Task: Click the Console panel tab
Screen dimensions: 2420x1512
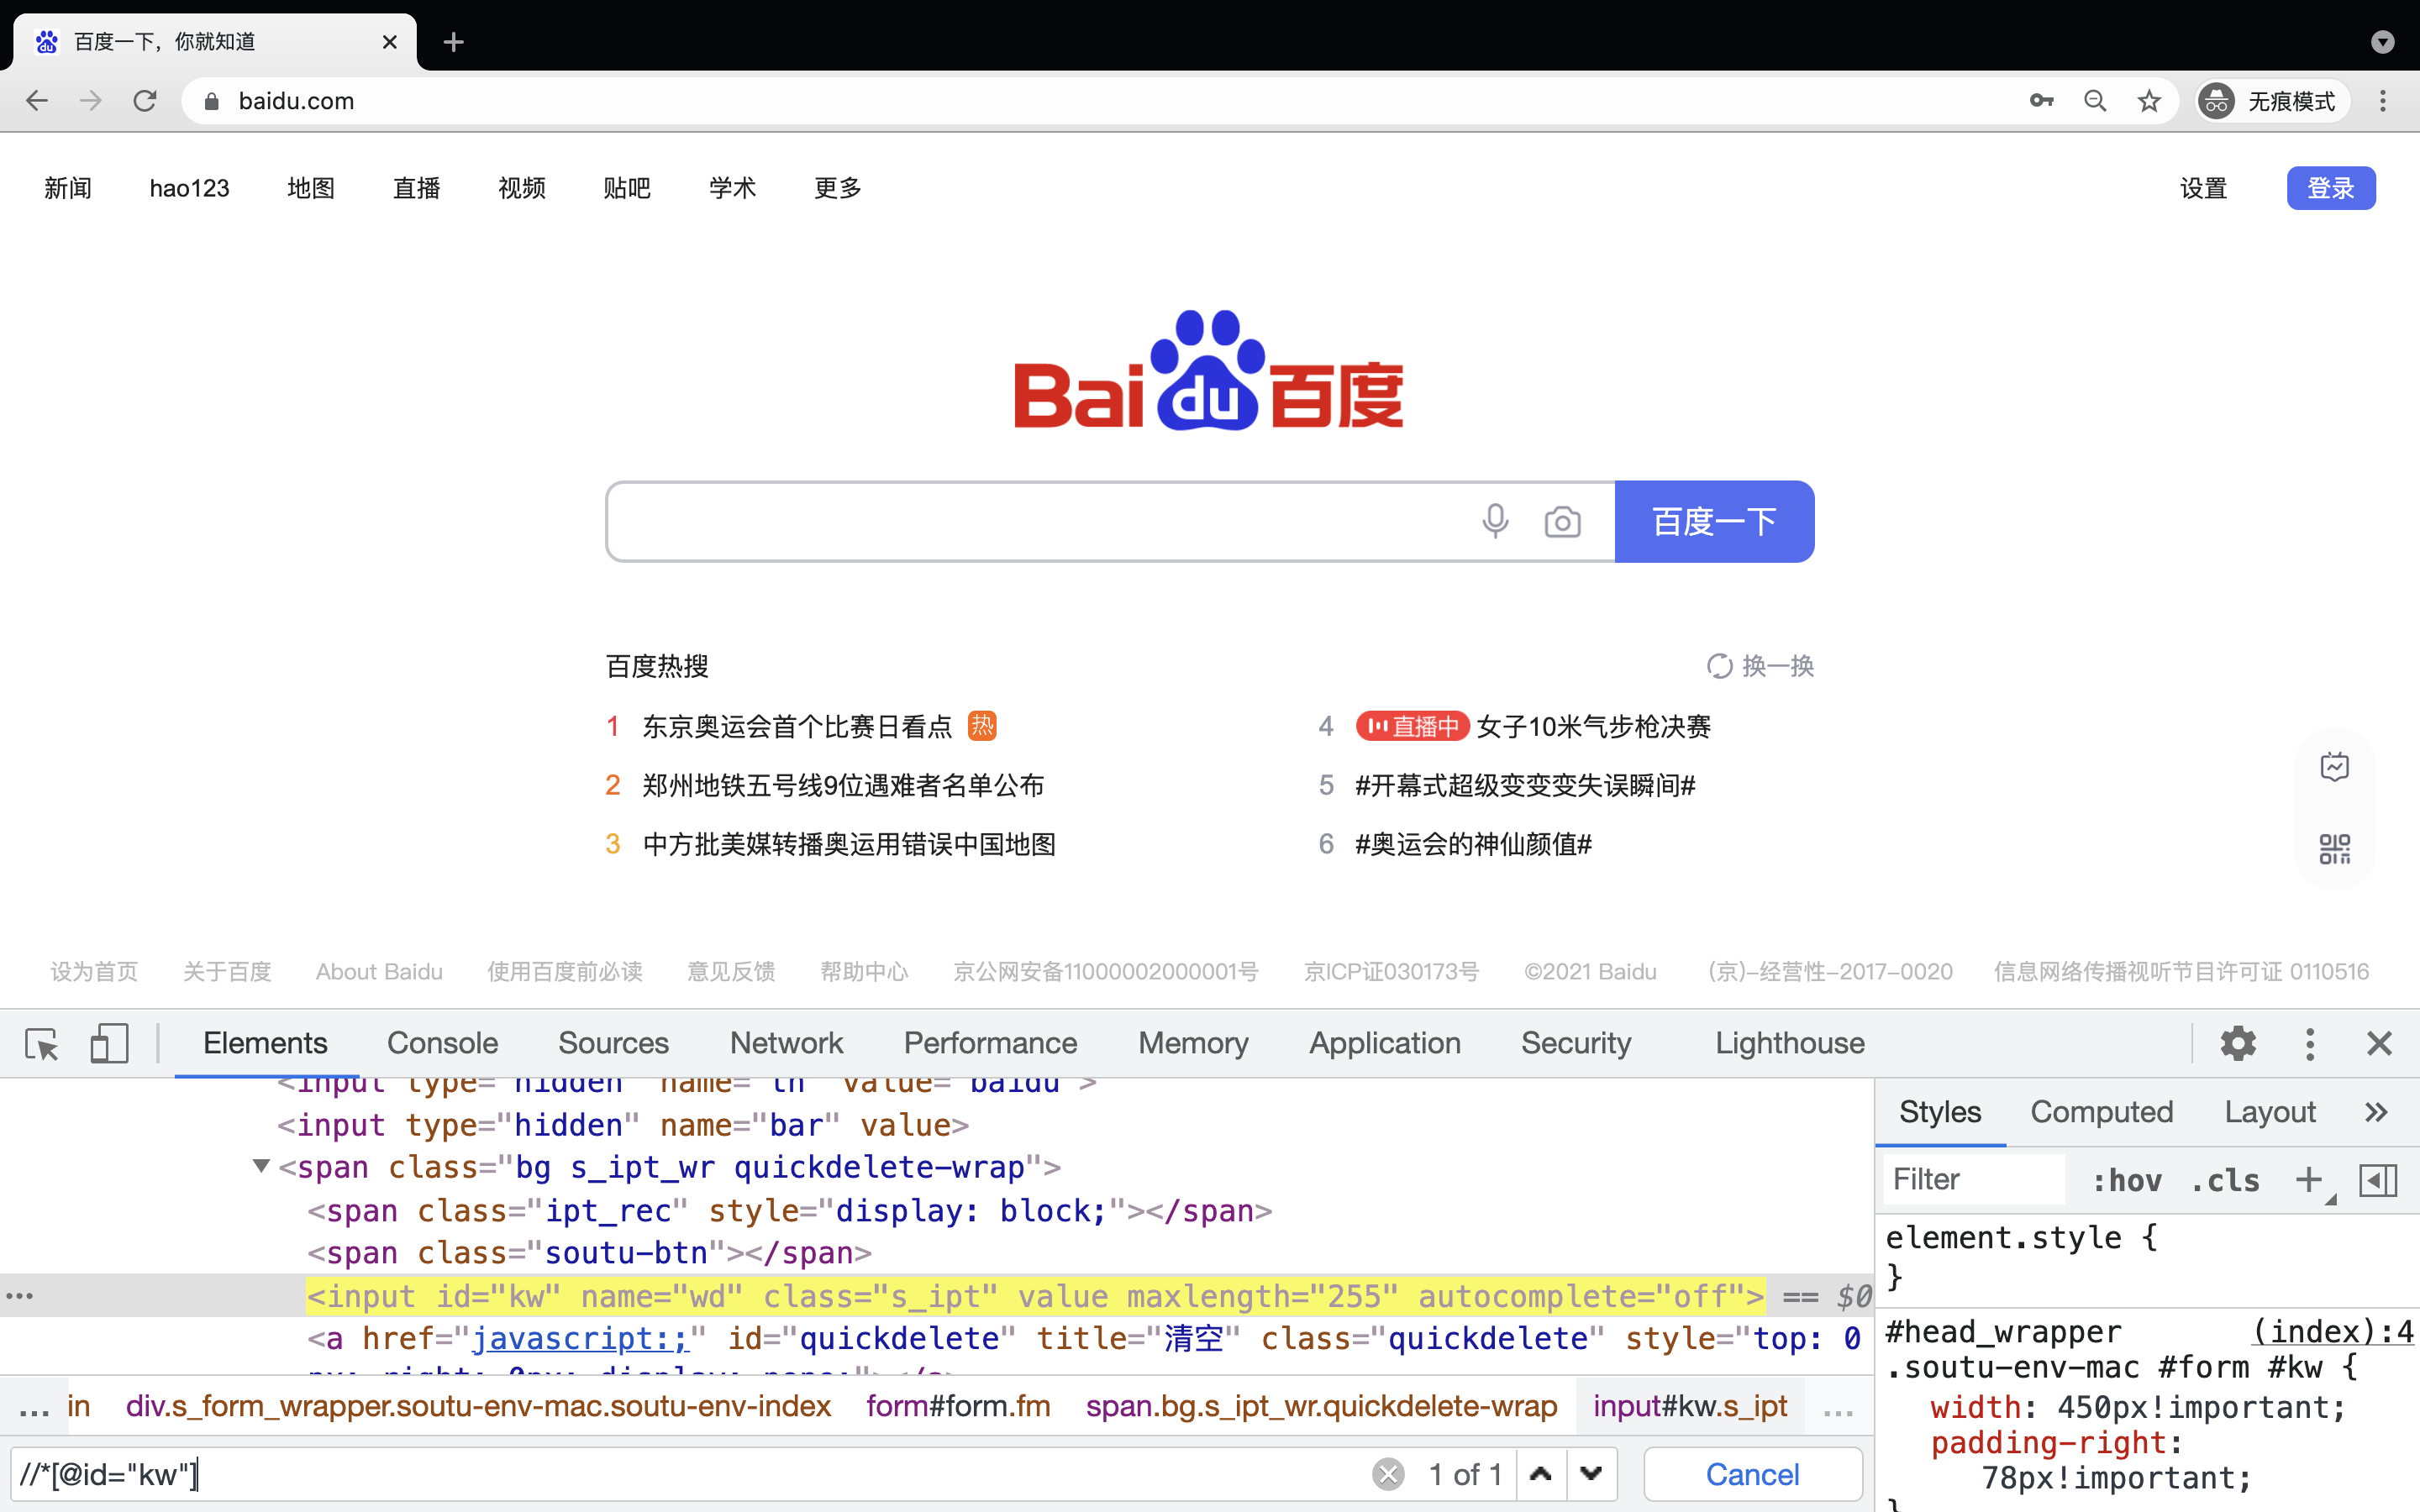Action: (441, 1042)
